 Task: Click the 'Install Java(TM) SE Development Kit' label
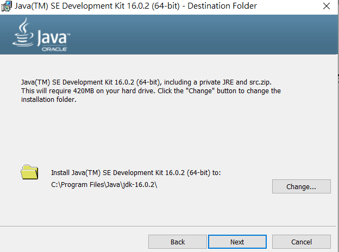click(x=136, y=172)
